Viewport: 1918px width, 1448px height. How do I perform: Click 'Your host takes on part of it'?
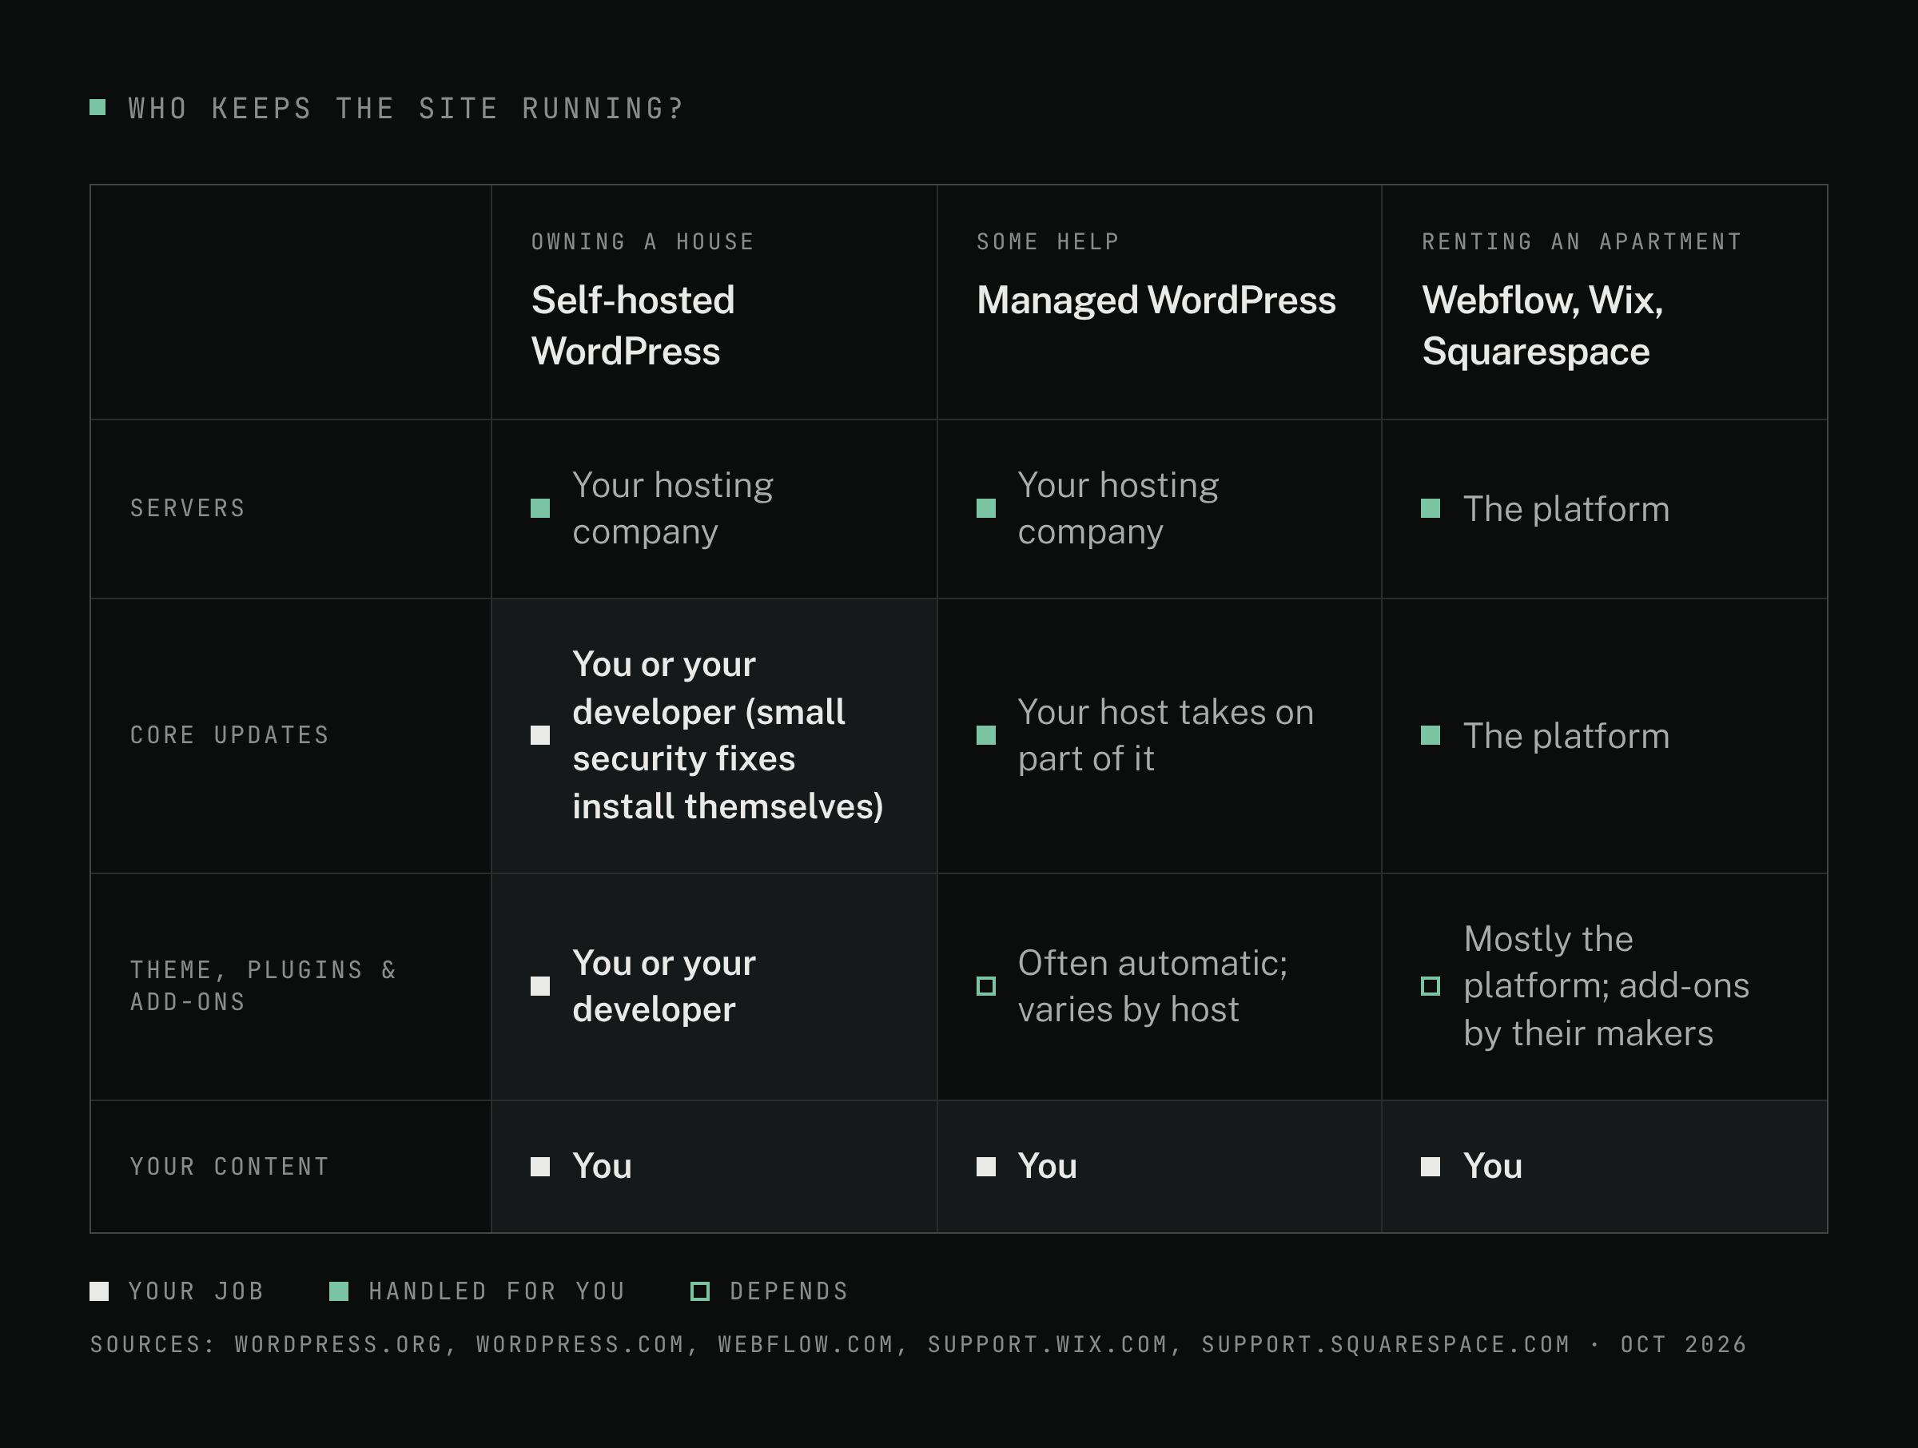point(1165,735)
